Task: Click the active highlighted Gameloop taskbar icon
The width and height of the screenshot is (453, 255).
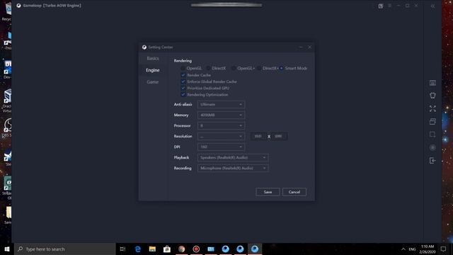Action: click(255, 249)
